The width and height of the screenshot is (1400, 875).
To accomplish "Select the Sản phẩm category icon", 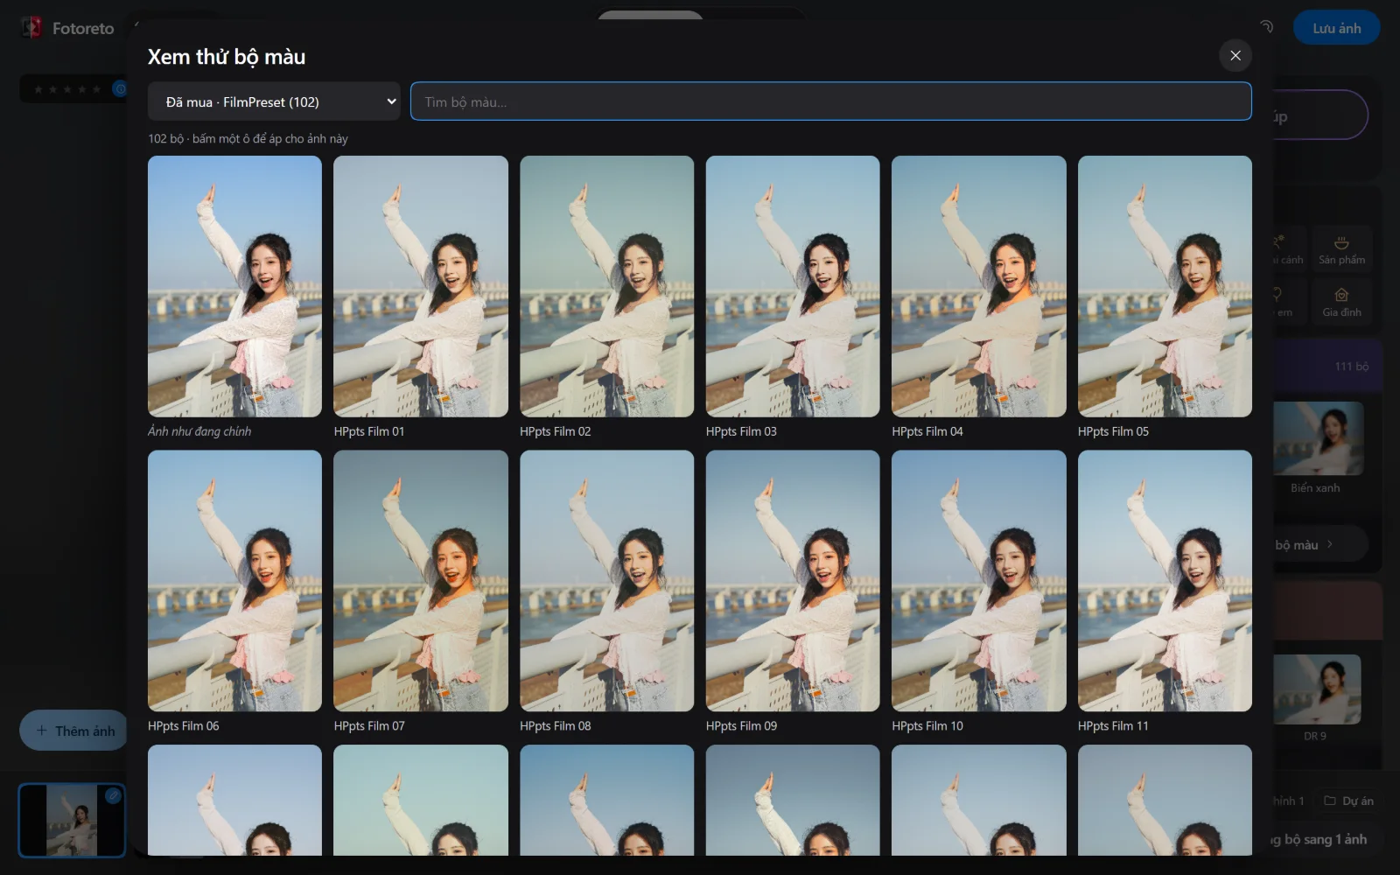I will pyautogui.click(x=1341, y=249).
